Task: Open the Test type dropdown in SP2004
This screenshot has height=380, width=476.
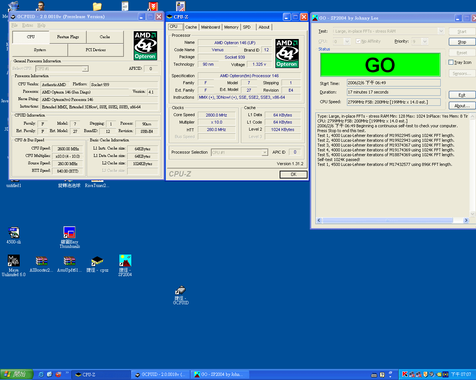Action: click(x=441, y=31)
